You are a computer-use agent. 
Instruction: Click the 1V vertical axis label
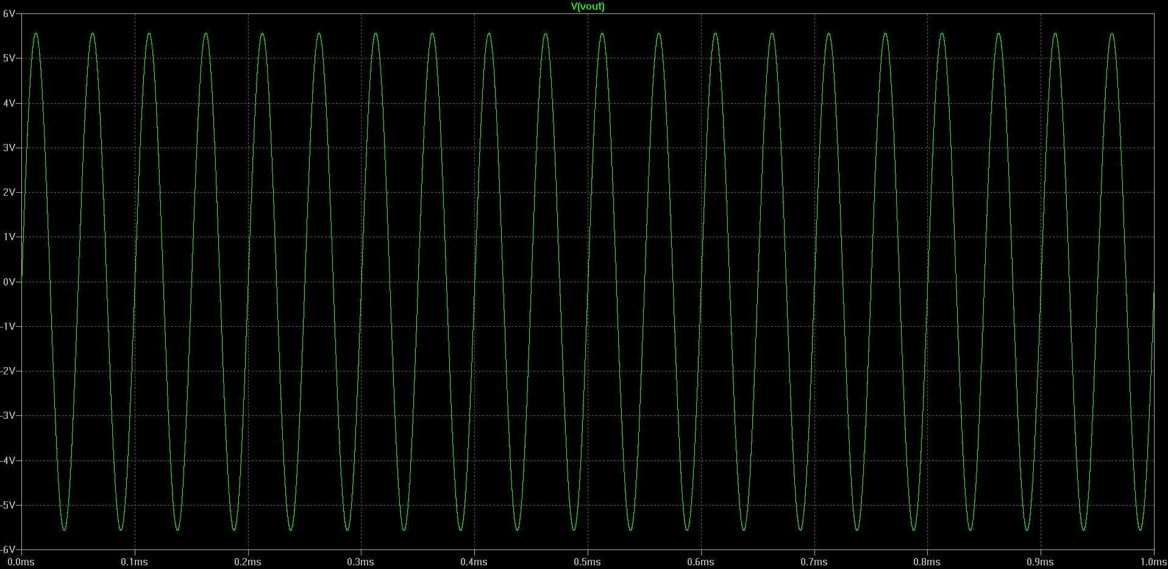[x=9, y=237]
